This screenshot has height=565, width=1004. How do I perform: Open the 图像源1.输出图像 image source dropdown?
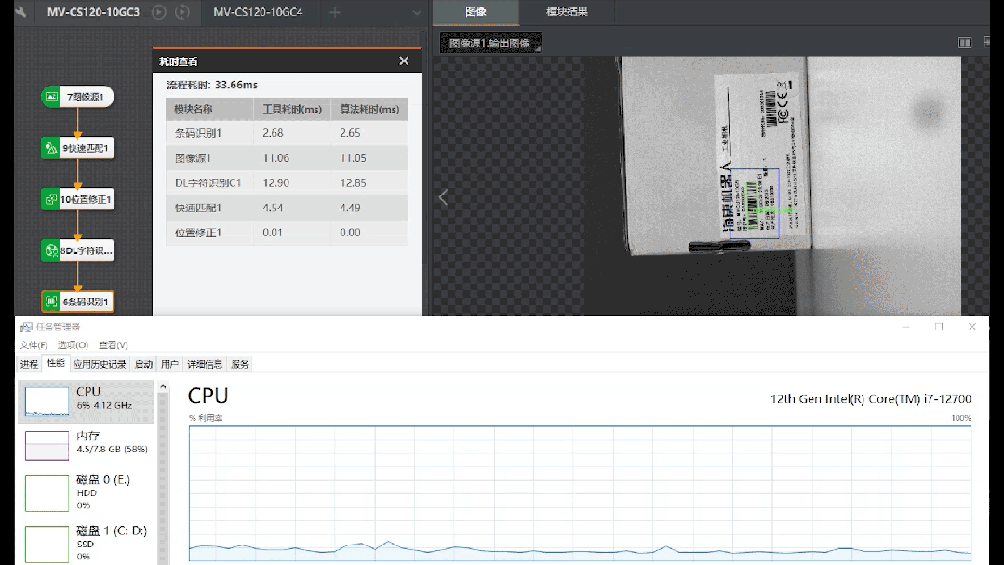[x=490, y=43]
